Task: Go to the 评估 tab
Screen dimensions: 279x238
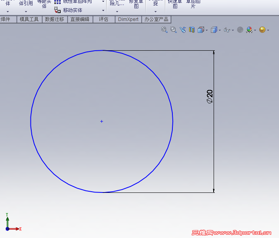Action: 103,19
